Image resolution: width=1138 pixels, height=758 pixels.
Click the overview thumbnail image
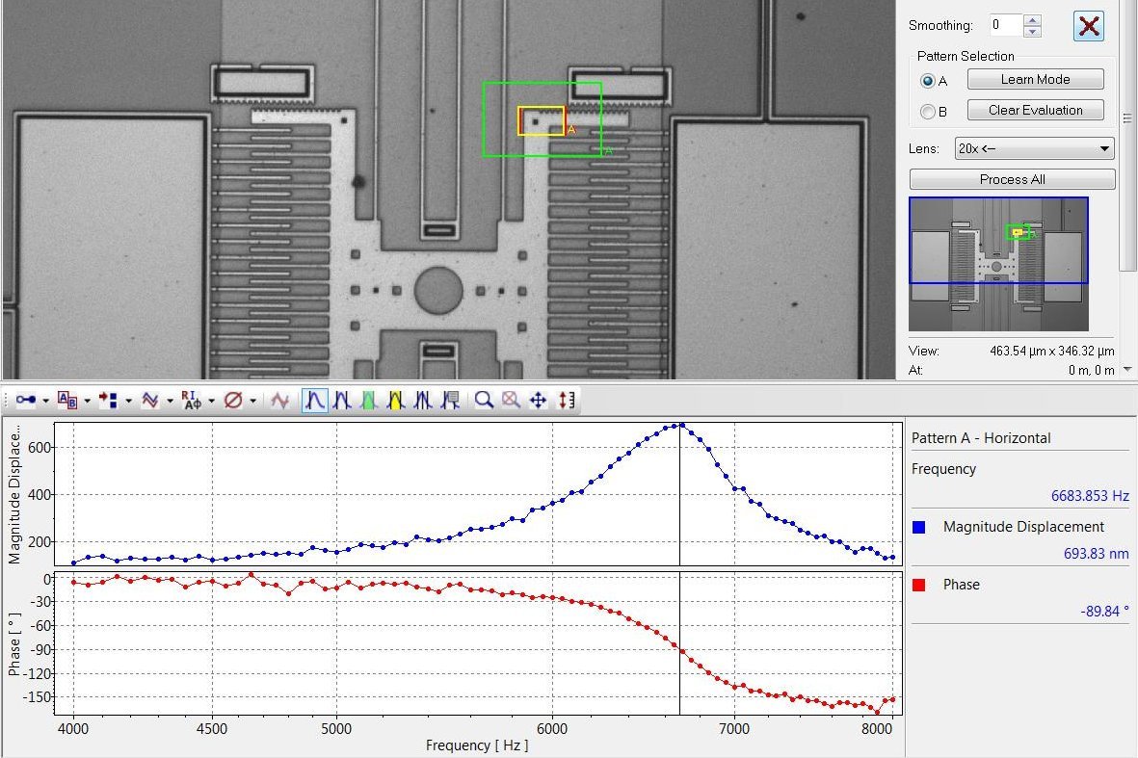(998, 265)
